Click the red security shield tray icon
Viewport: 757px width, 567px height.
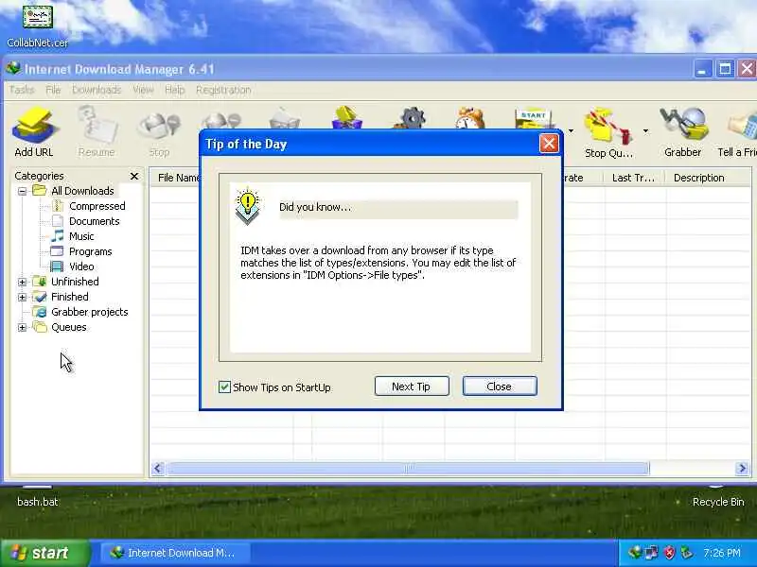[669, 553]
